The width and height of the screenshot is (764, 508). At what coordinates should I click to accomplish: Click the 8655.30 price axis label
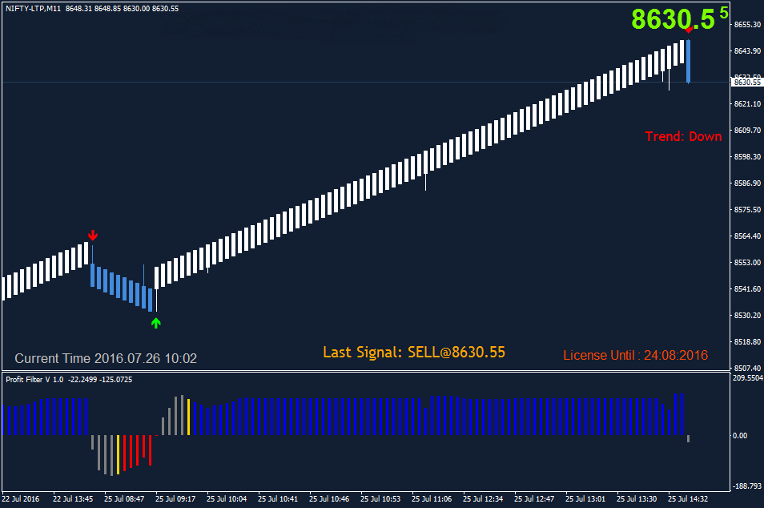point(747,24)
